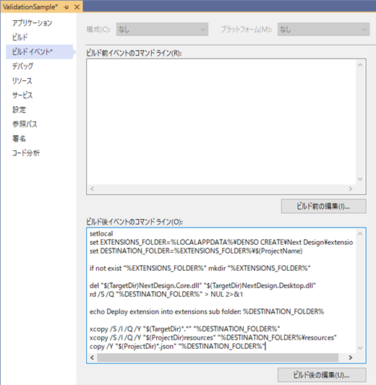Click the 'rd /S /Q' line
This screenshot has height=385, width=376.
[x=166, y=294]
